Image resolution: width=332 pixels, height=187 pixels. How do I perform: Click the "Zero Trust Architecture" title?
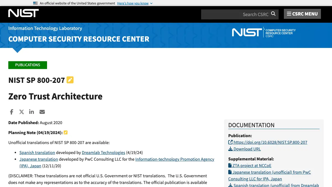coord(55,96)
